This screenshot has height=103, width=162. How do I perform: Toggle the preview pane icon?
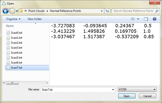click(146, 19)
